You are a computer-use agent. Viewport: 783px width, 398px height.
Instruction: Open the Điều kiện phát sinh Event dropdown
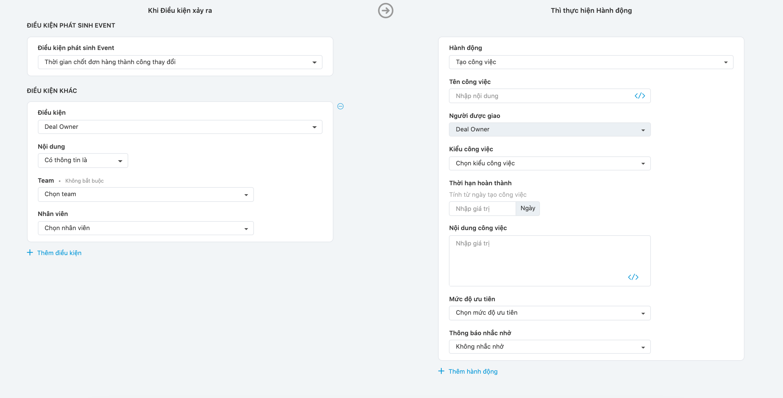pos(180,62)
